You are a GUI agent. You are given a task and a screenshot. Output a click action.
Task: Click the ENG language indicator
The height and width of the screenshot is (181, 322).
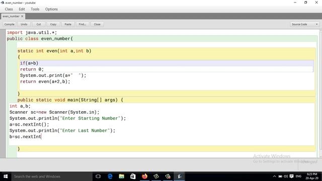[x=298, y=176]
